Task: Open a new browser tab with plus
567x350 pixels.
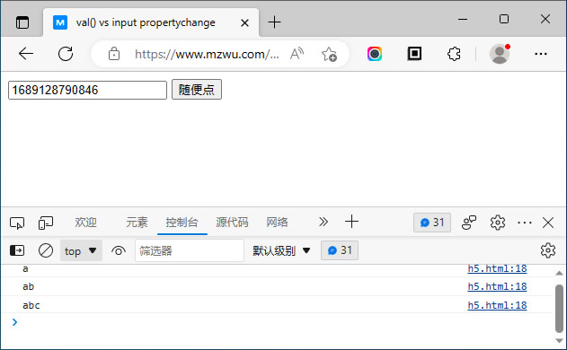Action: pos(274,22)
